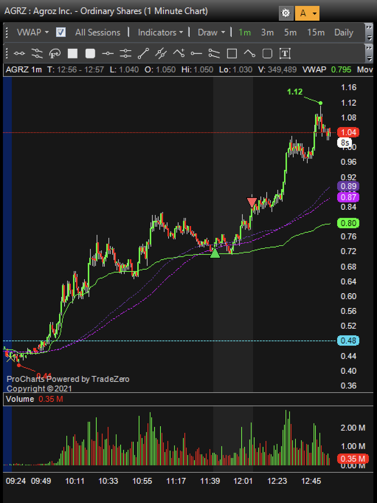Select the outlined rounded rectangle tool

pyautogui.click(x=267, y=54)
